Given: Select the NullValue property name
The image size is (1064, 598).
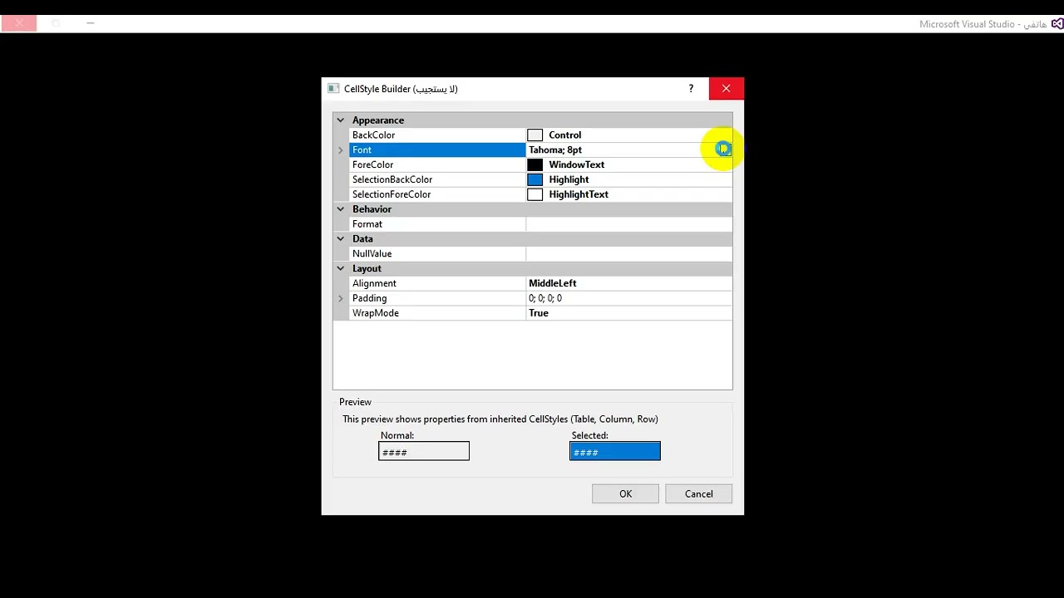Looking at the screenshot, I should tap(372, 254).
